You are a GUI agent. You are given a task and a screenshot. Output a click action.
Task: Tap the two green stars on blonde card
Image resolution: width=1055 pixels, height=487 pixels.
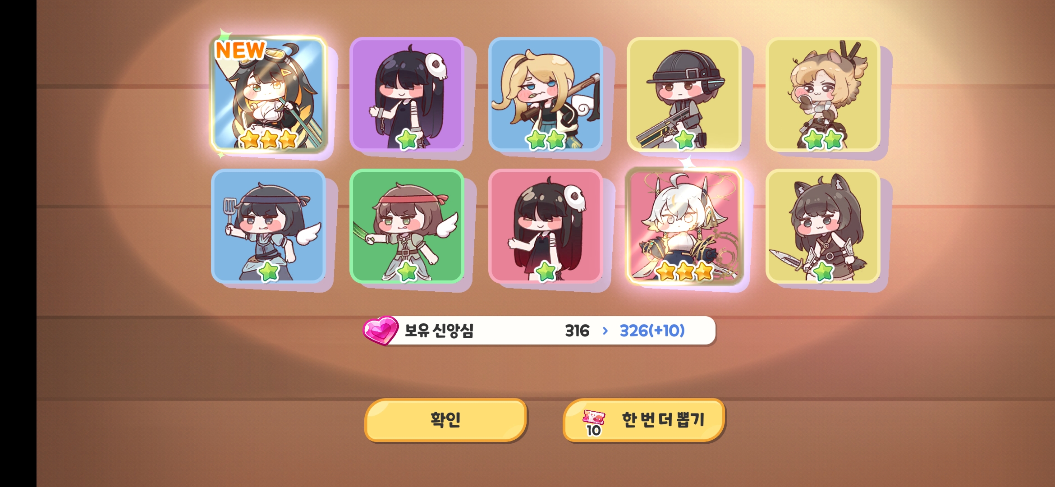click(546, 140)
